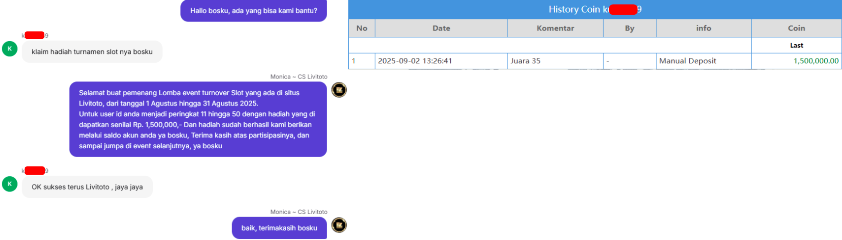This screenshot has width=842, height=240.
Task: Click the 'Date' column header
Action: pyautogui.click(x=441, y=28)
